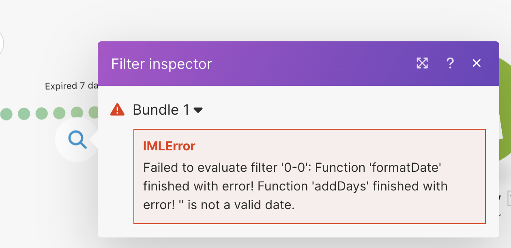
Task: Click the red warning triangle icon
Action: (117, 110)
